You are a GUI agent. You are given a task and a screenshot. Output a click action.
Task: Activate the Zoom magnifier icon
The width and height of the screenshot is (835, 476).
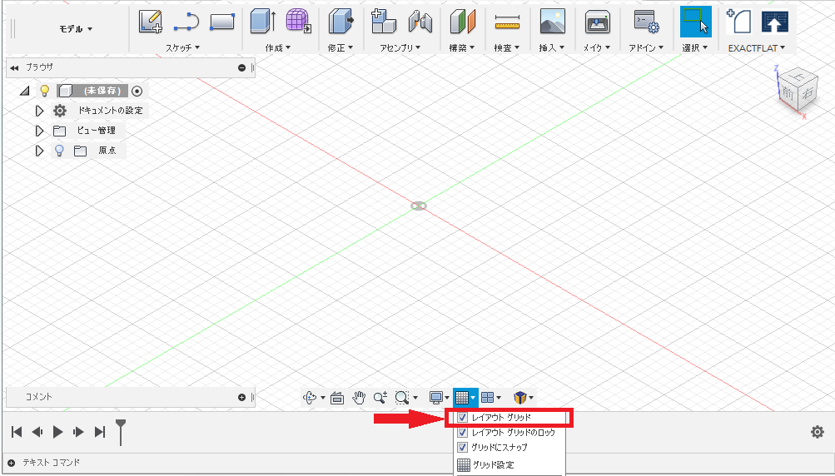pyautogui.click(x=380, y=397)
